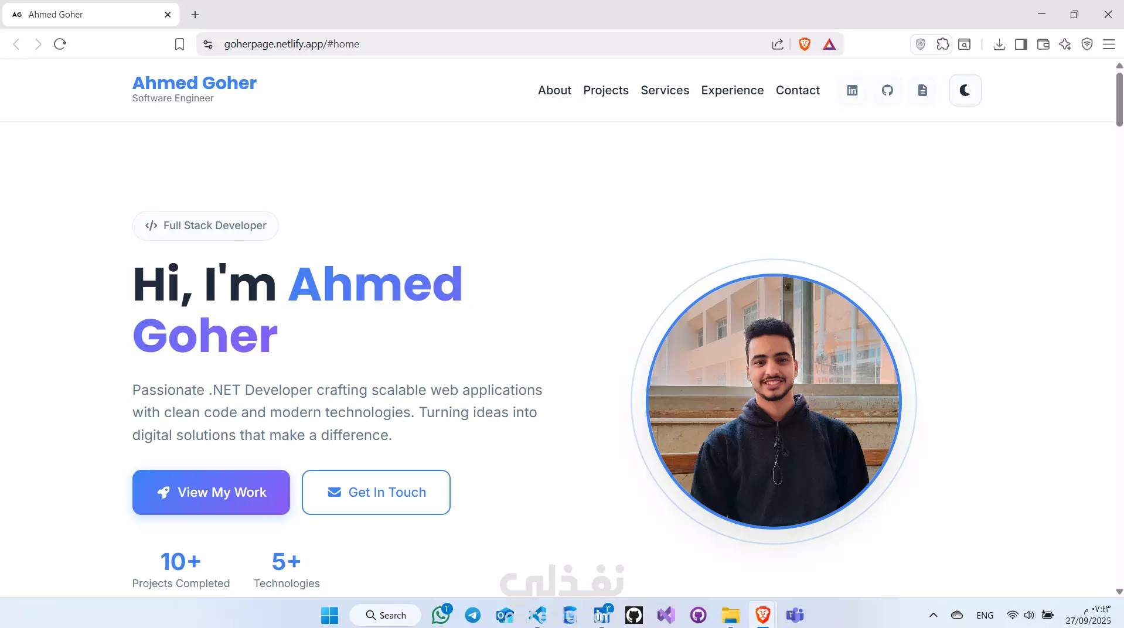Click the View My Work button
This screenshot has width=1124, height=628.
(211, 492)
